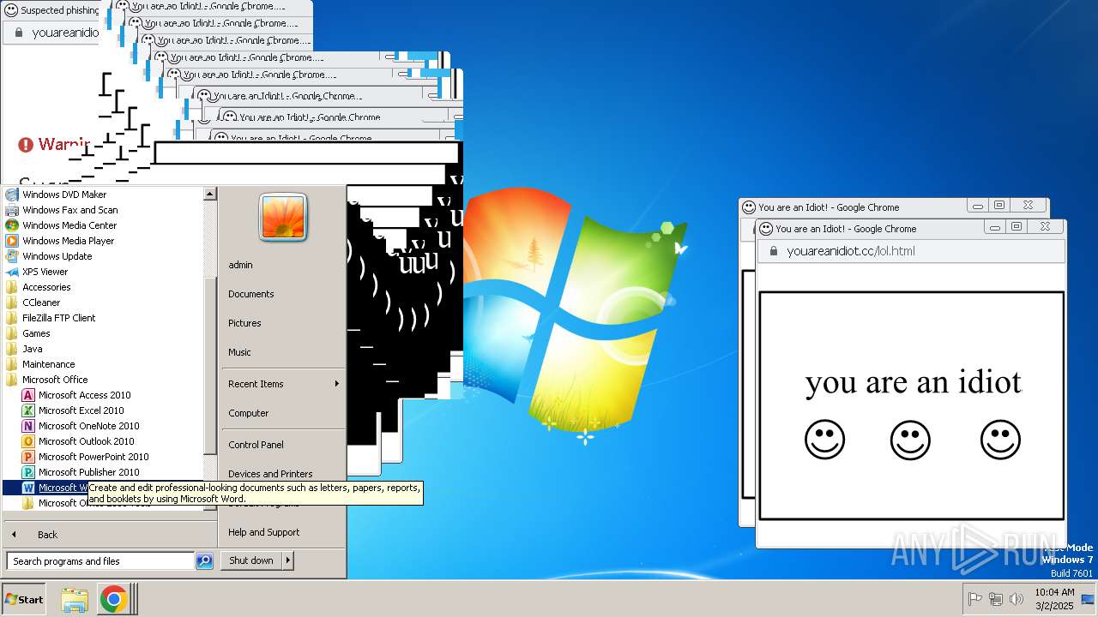Screen dimensions: 1098x617
Task: Click the lock icon in front Chrome popup
Action: click(x=773, y=251)
